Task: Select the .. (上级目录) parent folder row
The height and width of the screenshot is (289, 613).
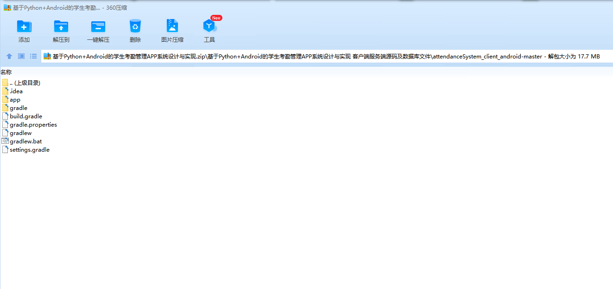Action: click(21, 83)
